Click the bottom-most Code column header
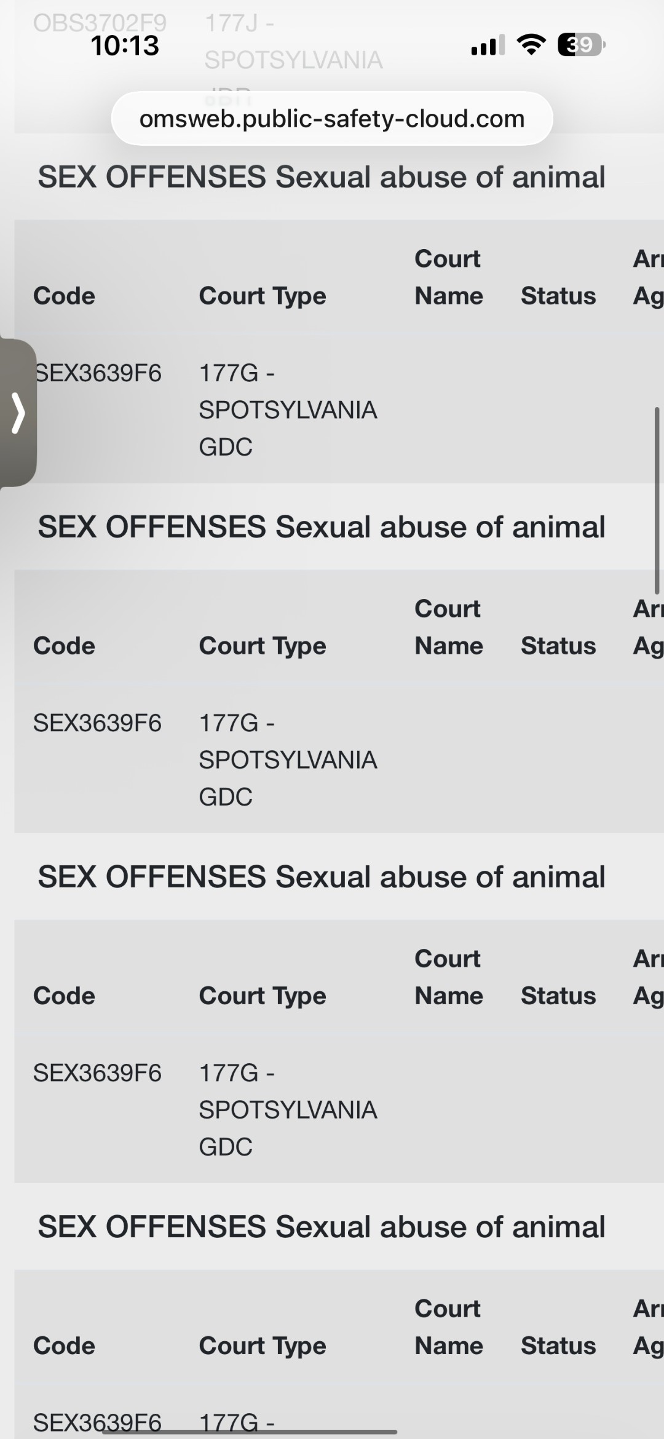The width and height of the screenshot is (664, 1439). (x=64, y=1346)
